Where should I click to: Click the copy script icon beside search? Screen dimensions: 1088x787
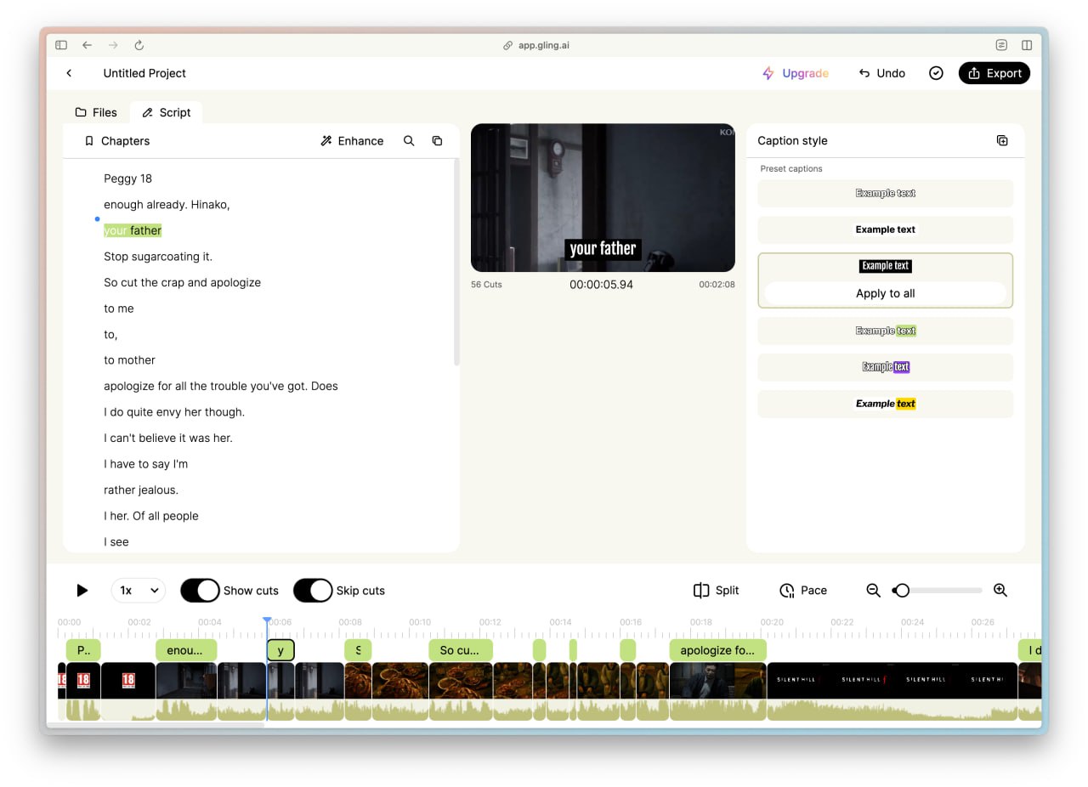click(437, 141)
